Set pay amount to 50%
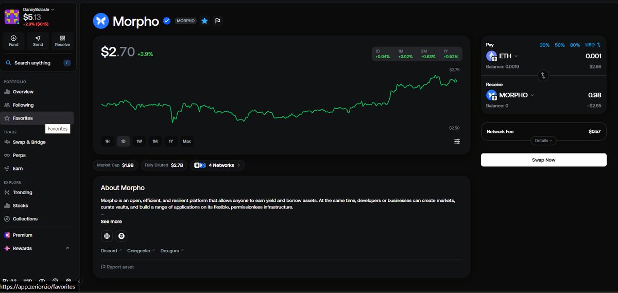The image size is (618, 293). click(x=560, y=45)
